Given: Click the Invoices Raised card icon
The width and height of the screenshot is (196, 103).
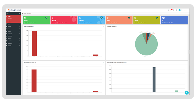Looking at the screenshot, I should click(135, 18).
